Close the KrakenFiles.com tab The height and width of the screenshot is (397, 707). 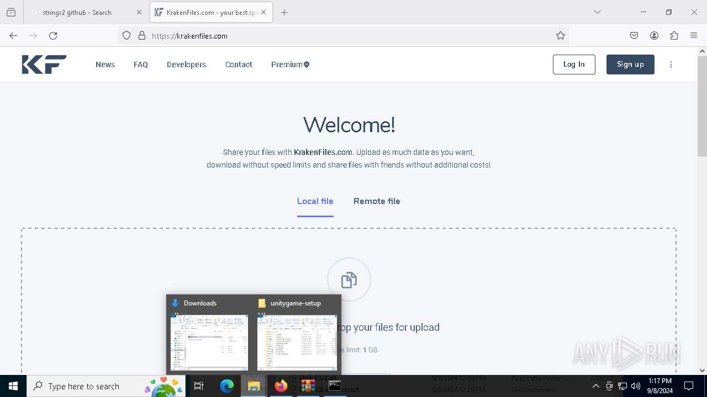coord(263,12)
